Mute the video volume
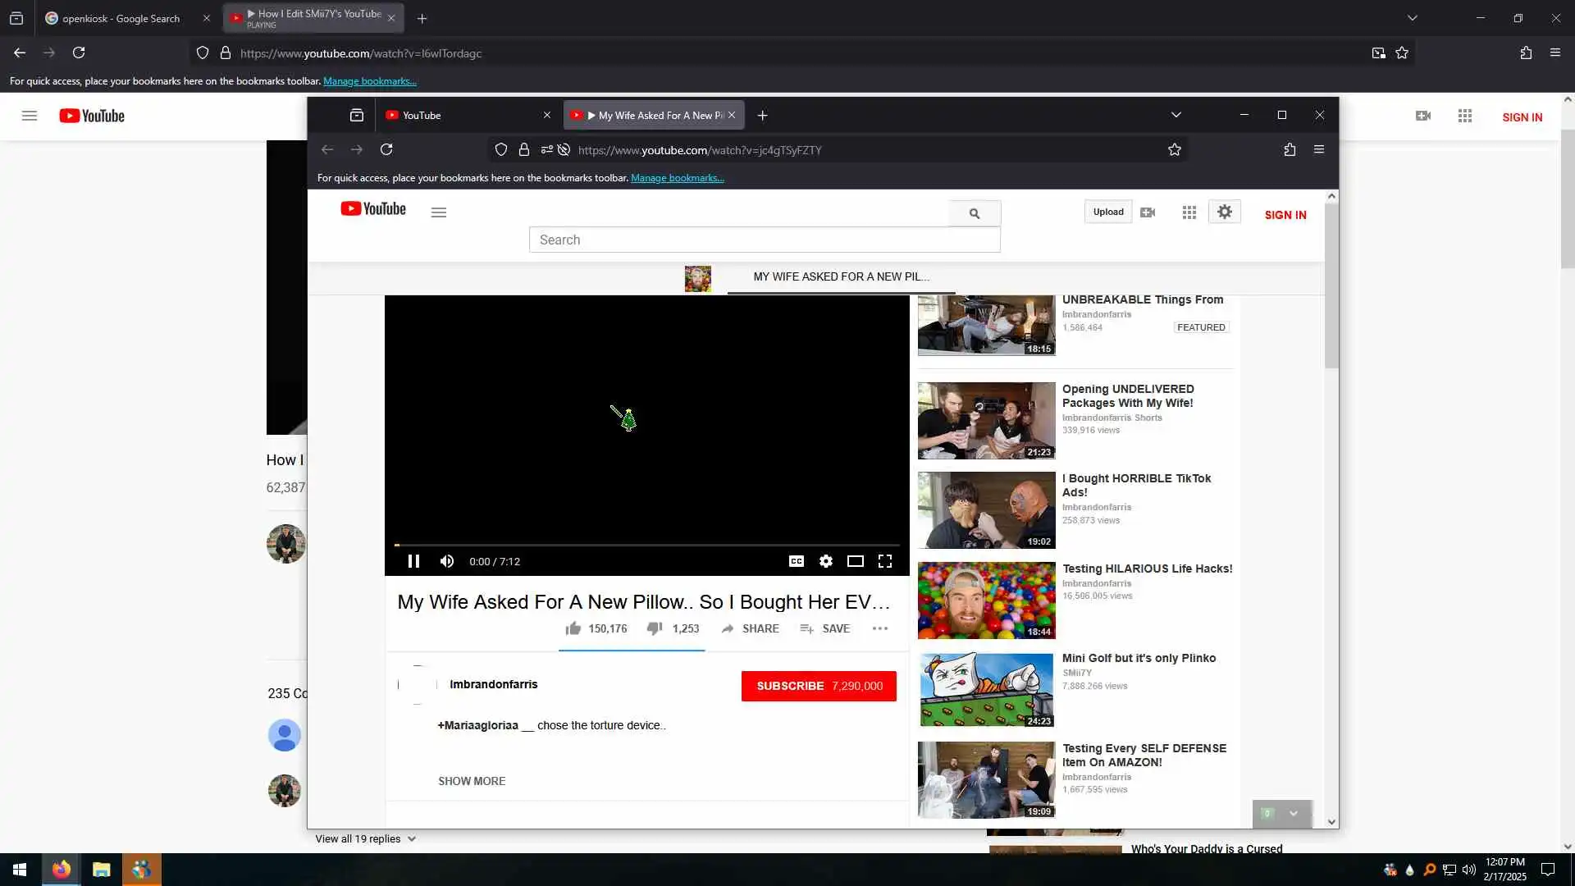1575x886 pixels. 447,561
